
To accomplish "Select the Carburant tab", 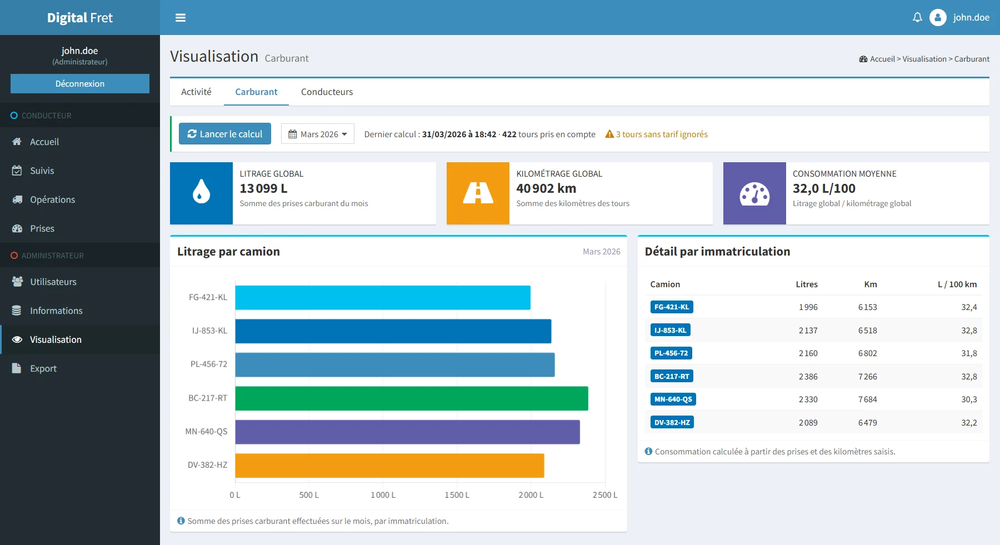I will tap(256, 92).
